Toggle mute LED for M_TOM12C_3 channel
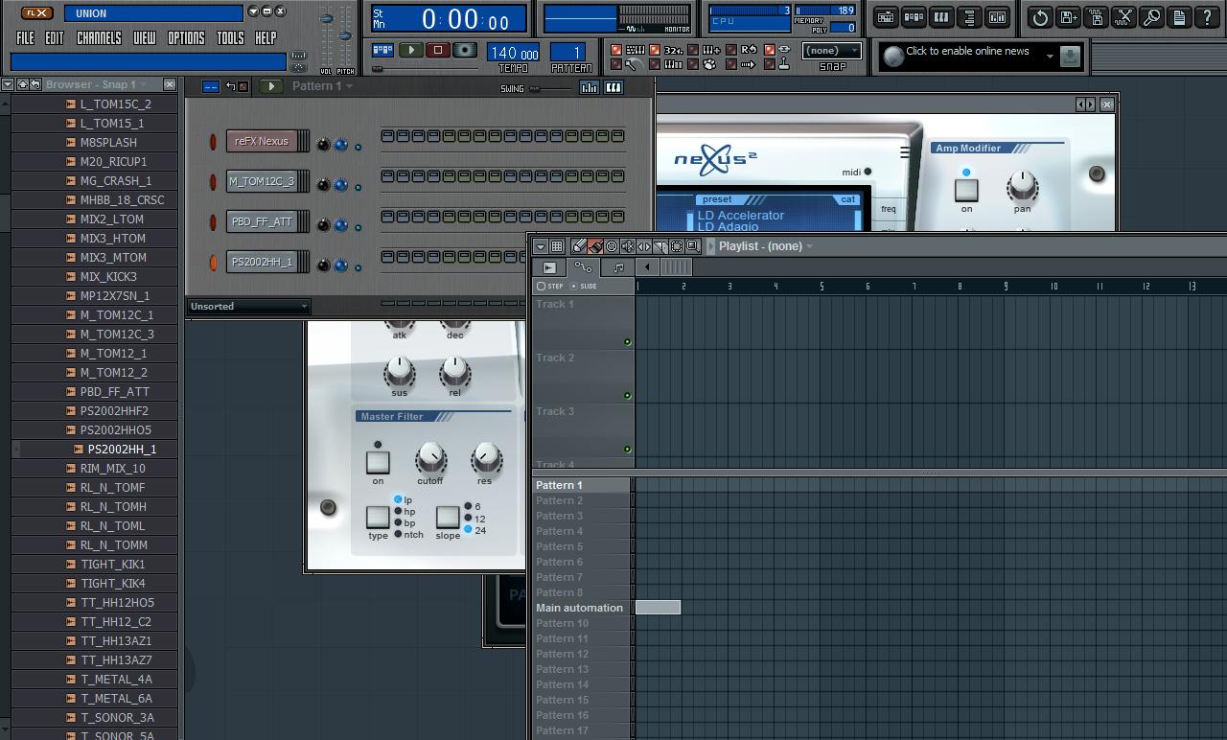This screenshot has height=740, width=1227. (x=213, y=182)
